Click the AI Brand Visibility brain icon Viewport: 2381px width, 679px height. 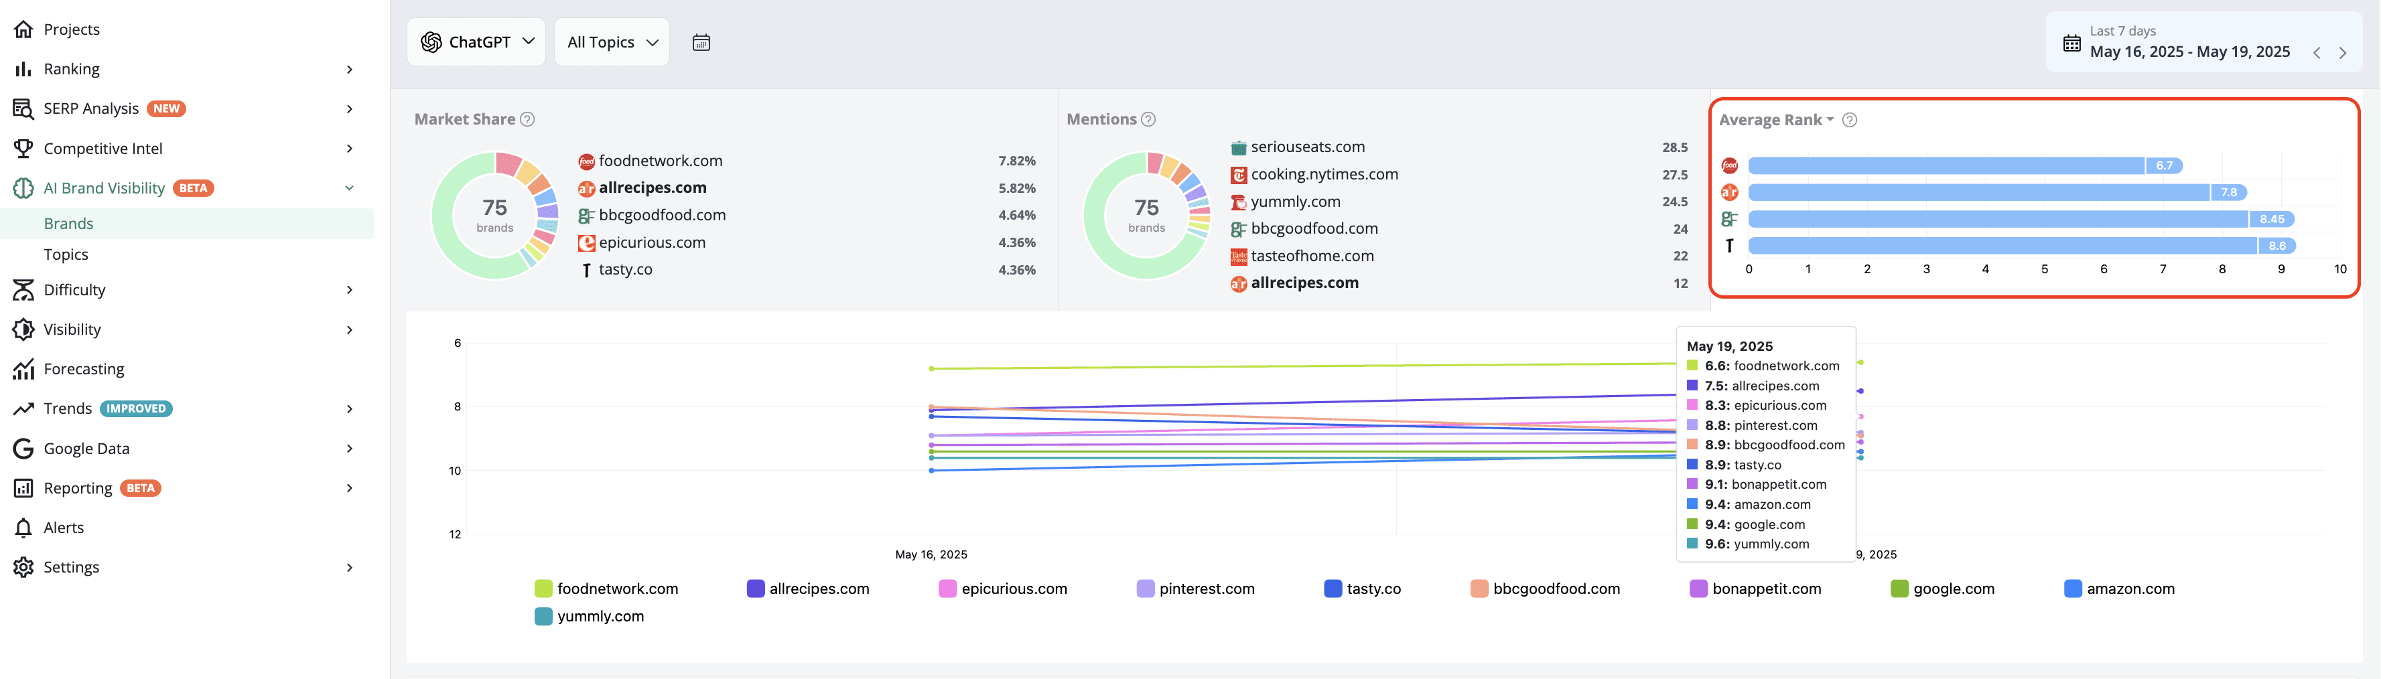[x=23, y=188]
